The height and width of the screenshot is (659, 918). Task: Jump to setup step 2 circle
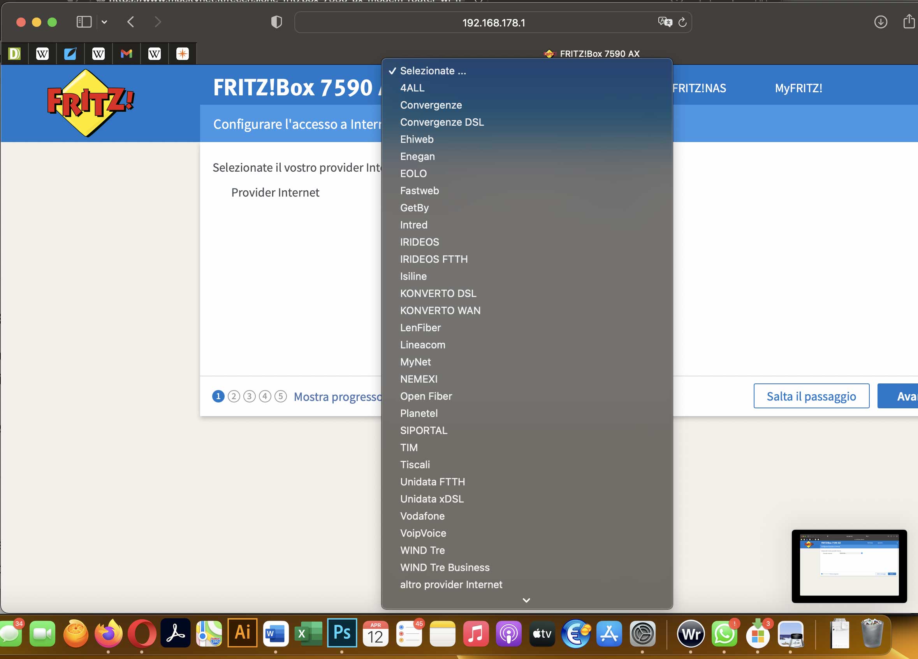coord(234,396)
